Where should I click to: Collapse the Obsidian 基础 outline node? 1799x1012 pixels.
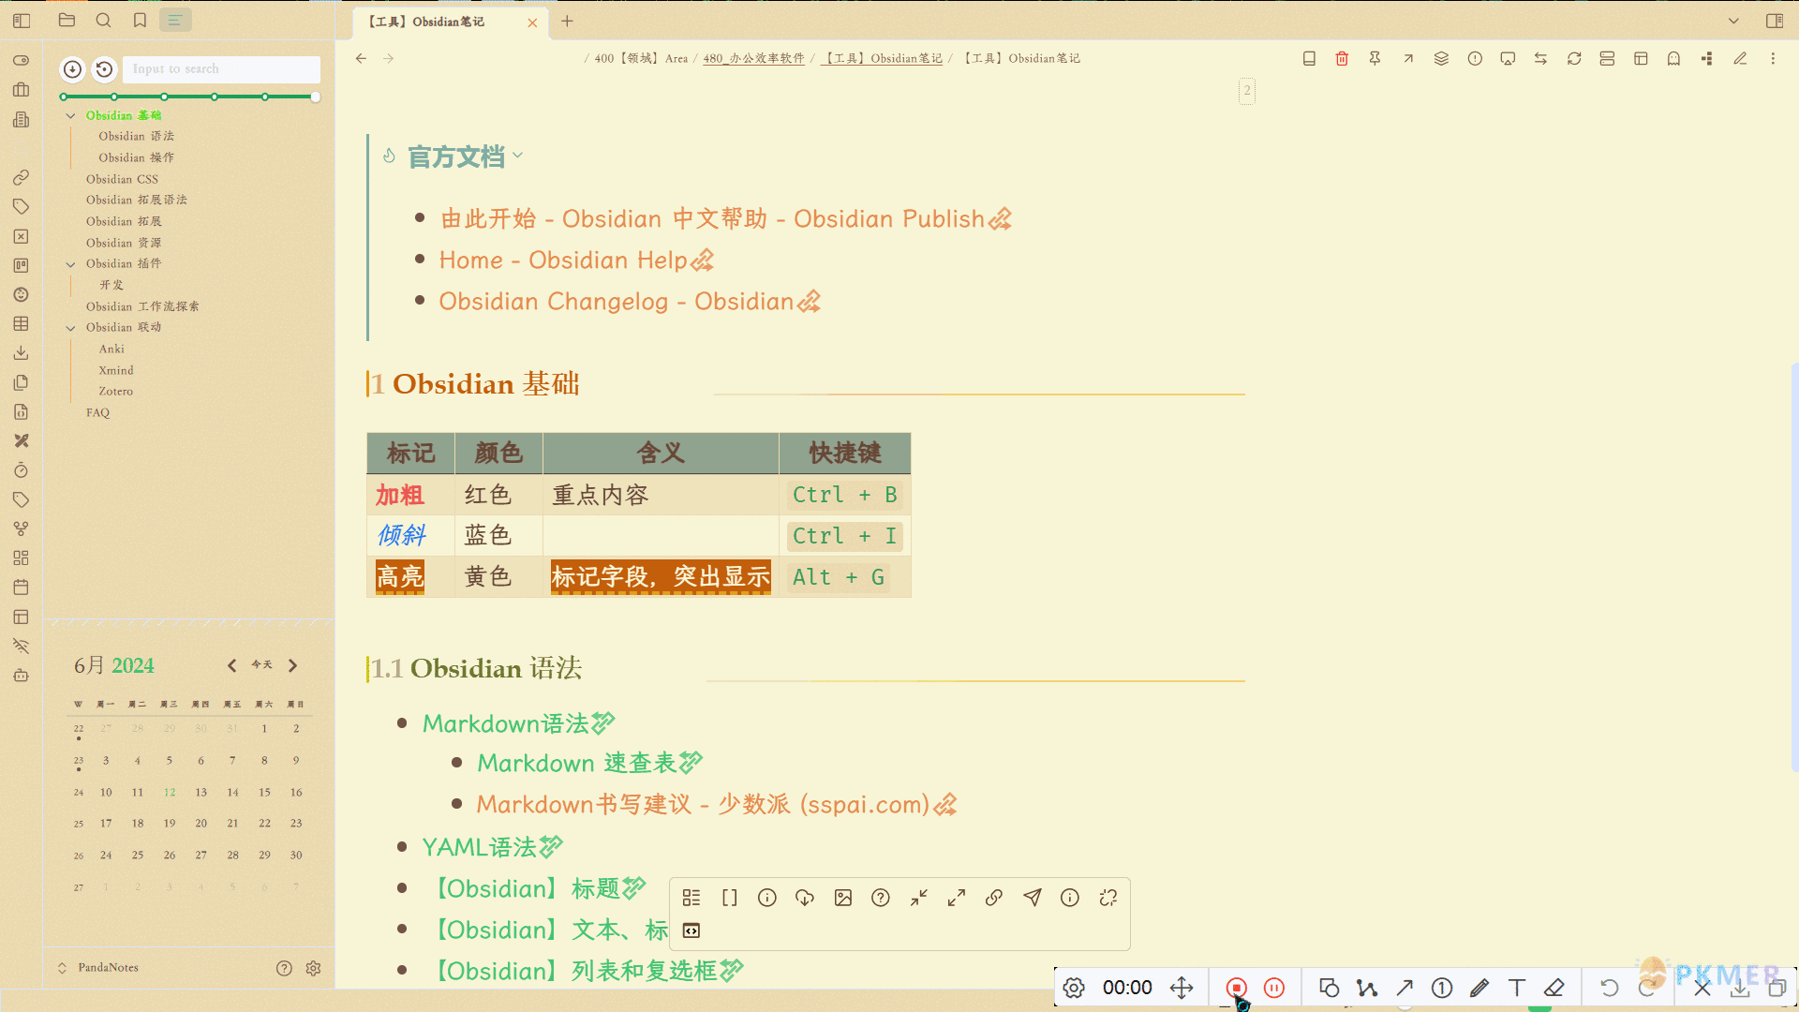coord(70,115)
